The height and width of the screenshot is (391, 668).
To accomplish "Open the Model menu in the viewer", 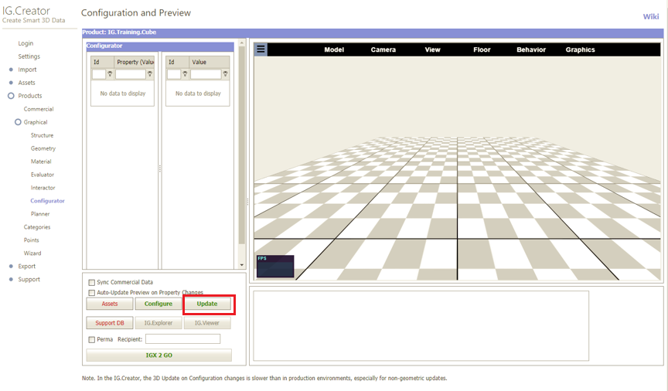I will (x=334, y=49).
